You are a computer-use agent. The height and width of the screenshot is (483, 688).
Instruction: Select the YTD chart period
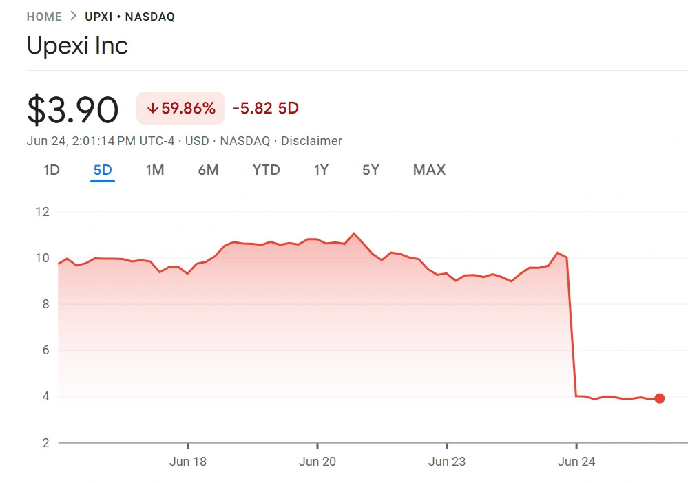pyautogui.click(x=266, y=170)
